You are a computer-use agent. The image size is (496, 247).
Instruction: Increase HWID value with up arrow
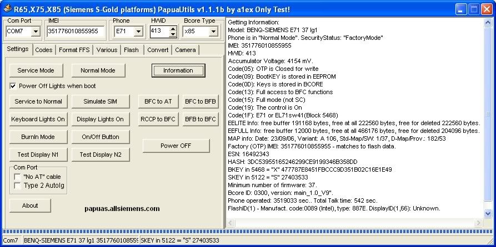[173, 29]
